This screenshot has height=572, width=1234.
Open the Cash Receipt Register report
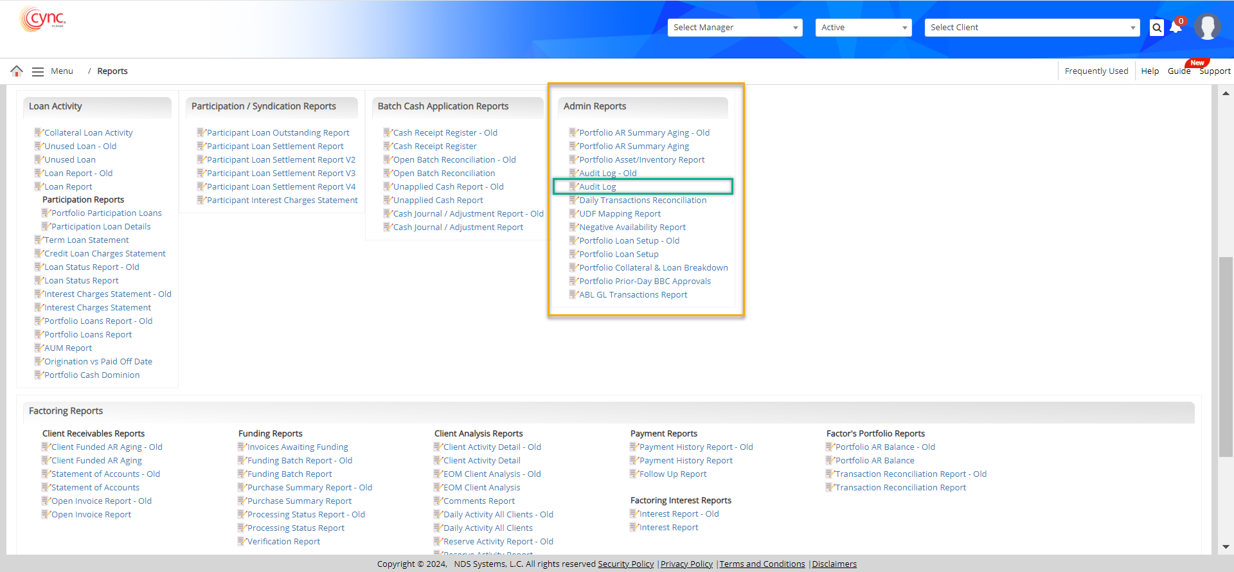434,147
